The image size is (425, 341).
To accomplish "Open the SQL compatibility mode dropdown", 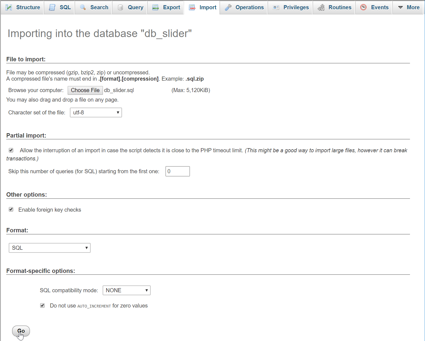I will point(127,290).
